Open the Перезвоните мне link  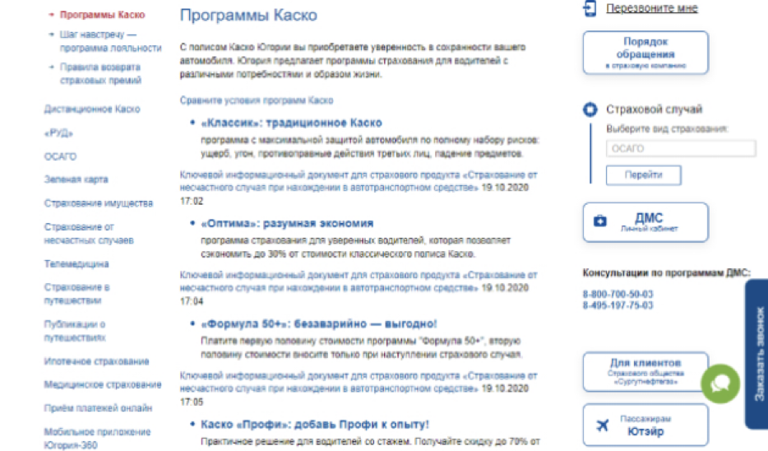click(x=651, y=8)
